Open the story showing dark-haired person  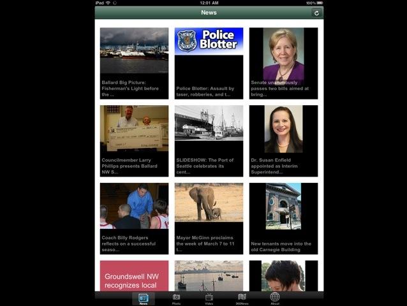283,276
